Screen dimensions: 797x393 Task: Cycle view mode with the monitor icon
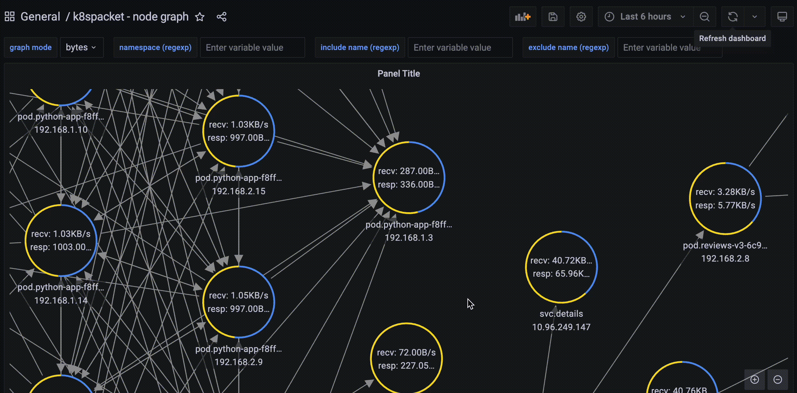782,17
